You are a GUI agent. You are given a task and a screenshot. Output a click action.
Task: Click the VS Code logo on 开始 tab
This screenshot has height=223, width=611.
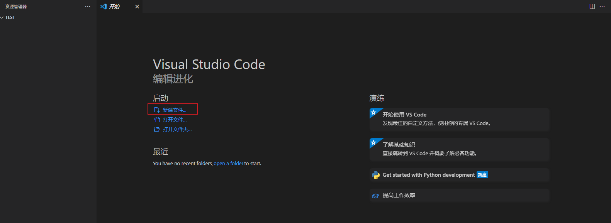pos(104,7)
